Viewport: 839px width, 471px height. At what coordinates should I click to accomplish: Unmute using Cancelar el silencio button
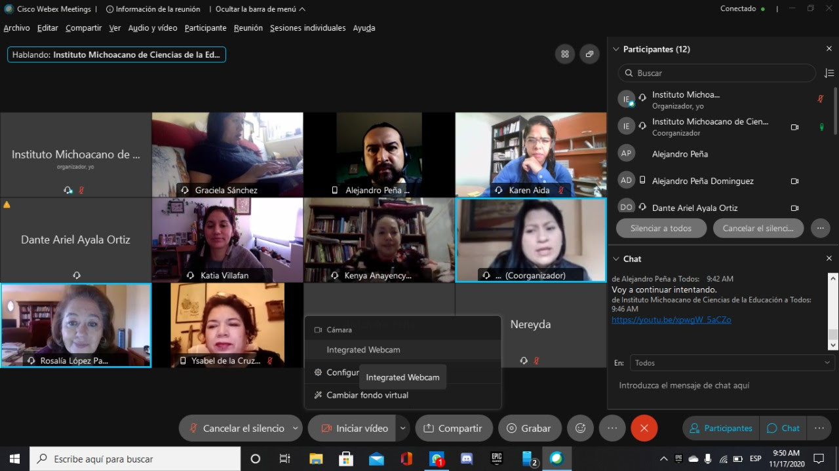point(236,428)
